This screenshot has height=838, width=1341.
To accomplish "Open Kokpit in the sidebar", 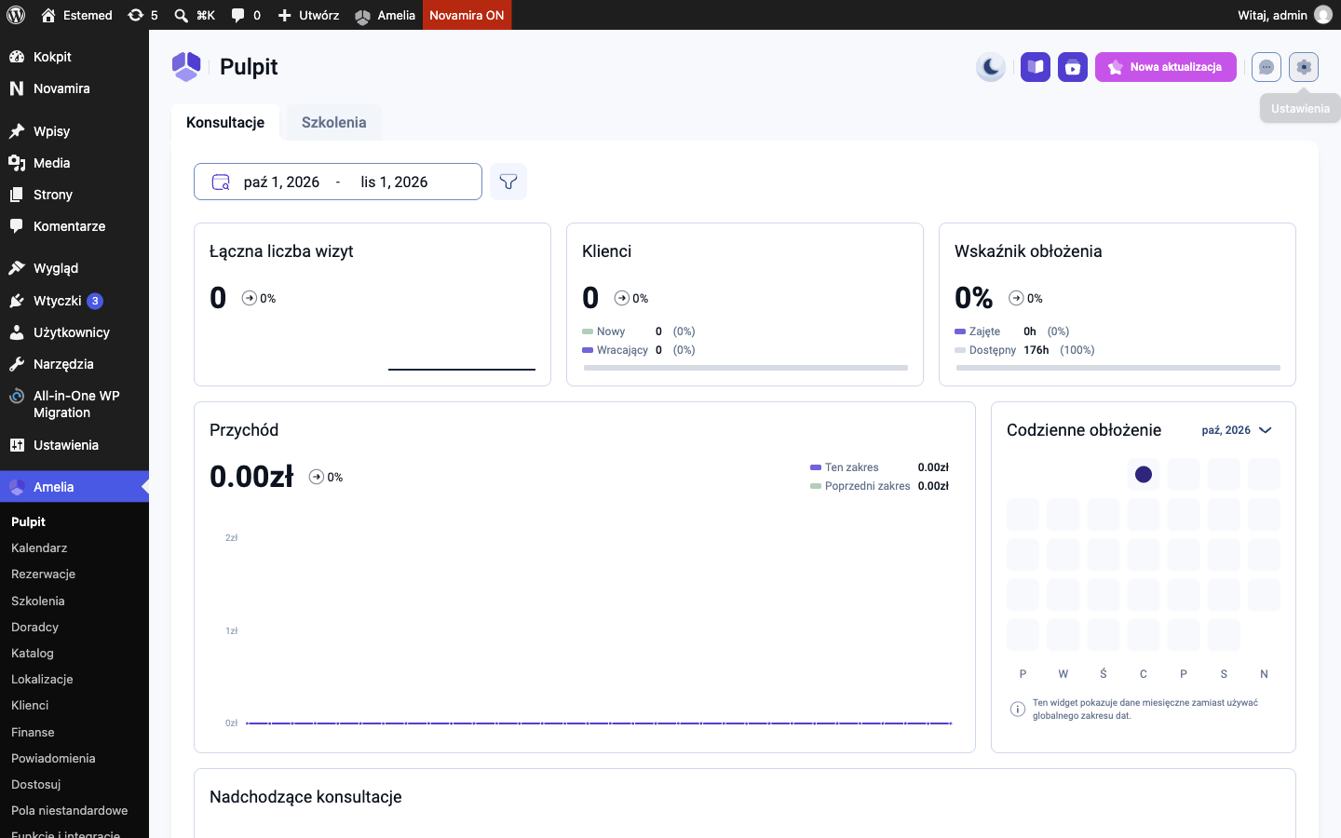I will pos(74,57).
